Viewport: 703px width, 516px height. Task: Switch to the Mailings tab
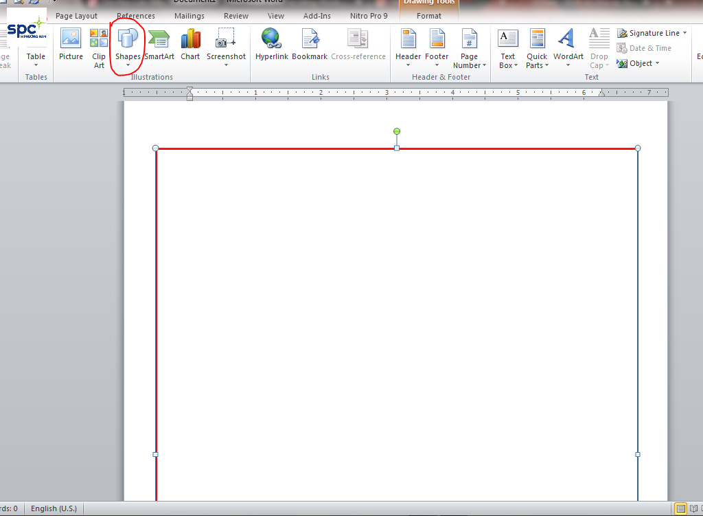(189, 16)
